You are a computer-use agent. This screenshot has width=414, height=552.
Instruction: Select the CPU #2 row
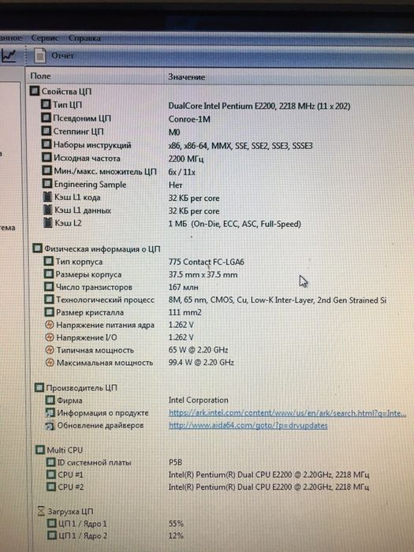208,487
